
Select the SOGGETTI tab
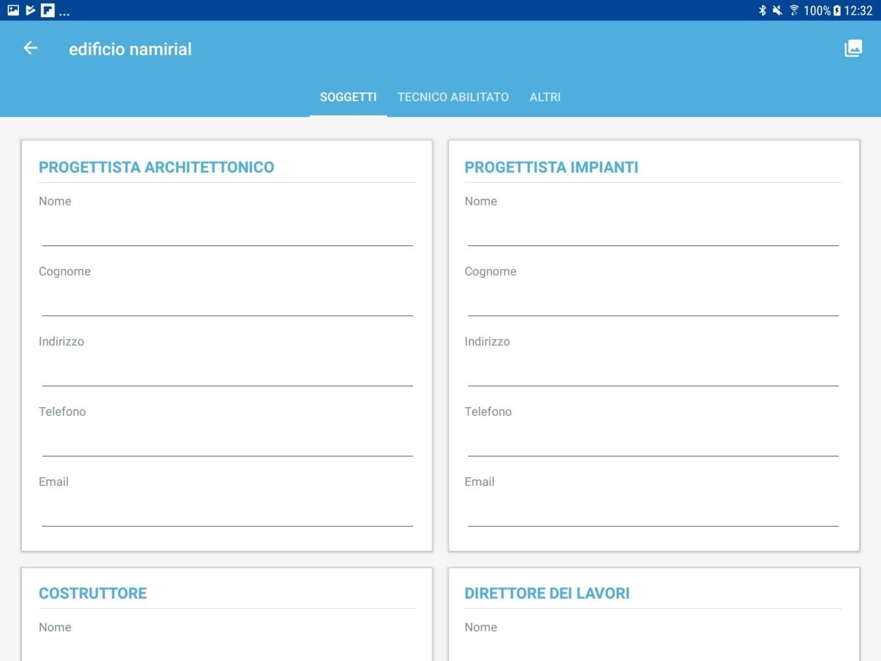point(348,97)
